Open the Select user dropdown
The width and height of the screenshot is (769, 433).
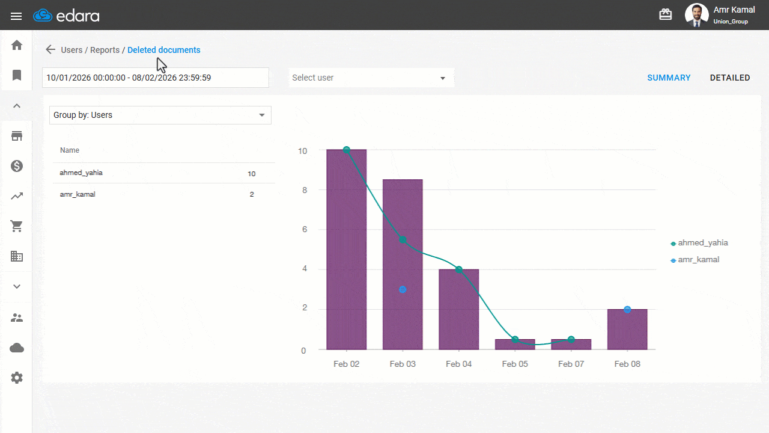371,78
